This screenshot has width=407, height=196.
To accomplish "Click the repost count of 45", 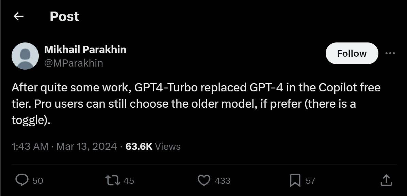I will [x=129, y=181].
